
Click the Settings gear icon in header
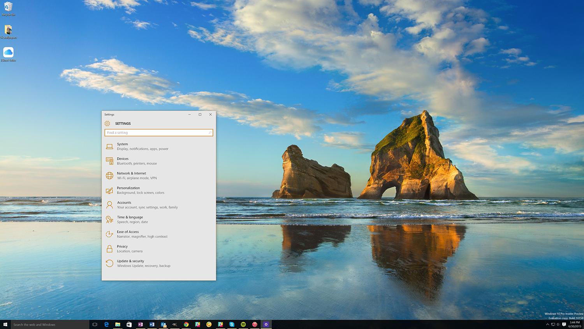[107, 124]
